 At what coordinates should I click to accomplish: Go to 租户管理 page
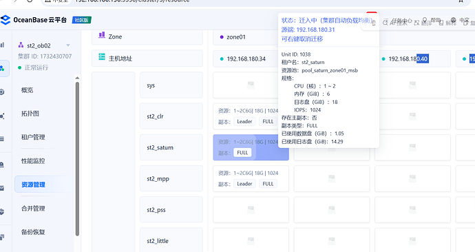pyautogui.click(x=33, y=137)
